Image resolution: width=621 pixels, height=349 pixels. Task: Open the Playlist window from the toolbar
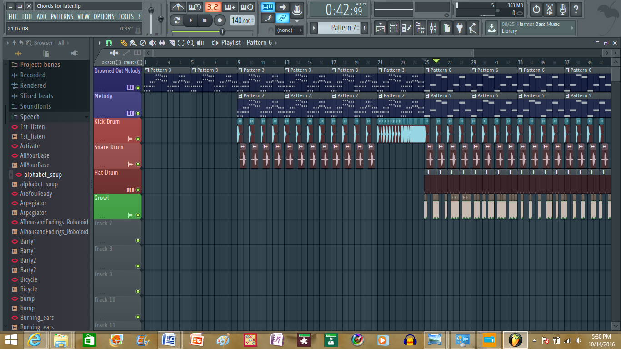click(x=381, y=28)
